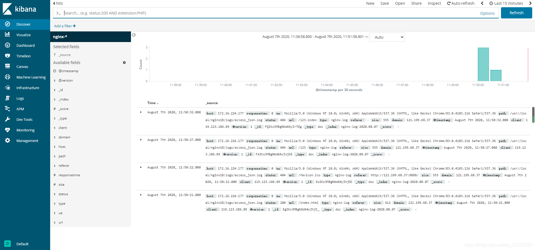Open Last 15 minutes time picker

506,3
